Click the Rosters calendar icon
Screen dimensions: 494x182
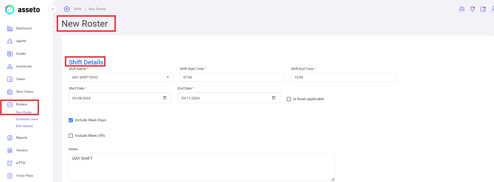[x=10, y=105]
